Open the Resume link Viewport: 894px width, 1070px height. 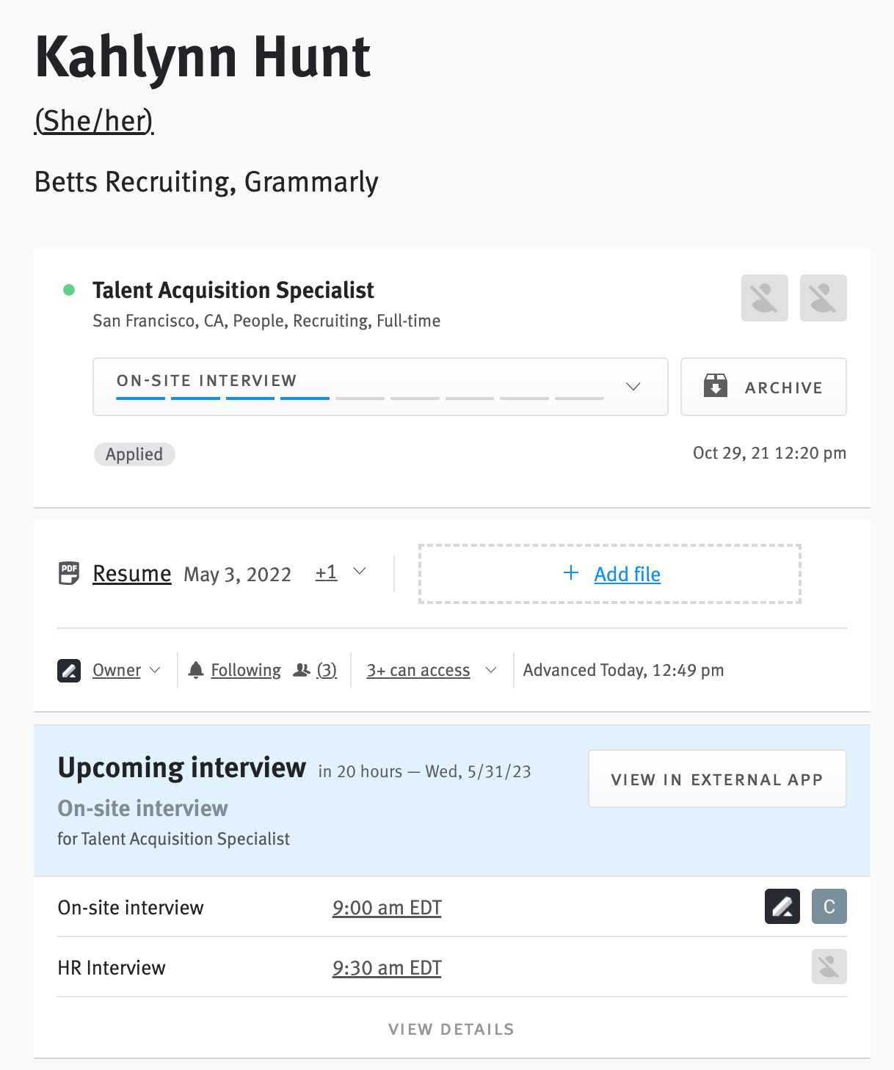[132, 574]
